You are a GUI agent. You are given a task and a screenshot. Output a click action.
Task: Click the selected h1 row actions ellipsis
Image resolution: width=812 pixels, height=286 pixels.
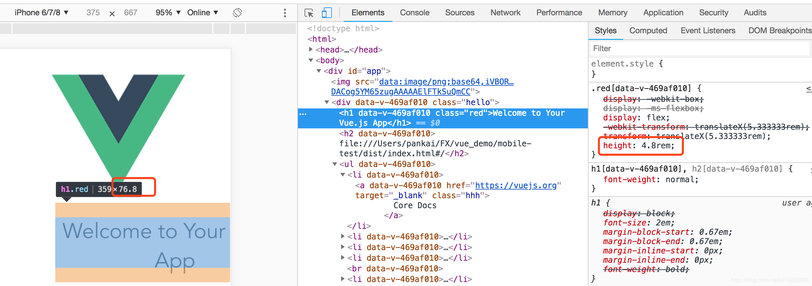point(303,114)
